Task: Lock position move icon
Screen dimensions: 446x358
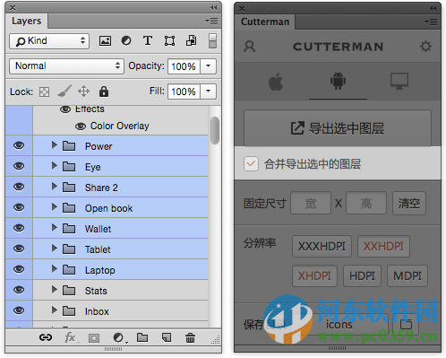Action: click(83, 92)
